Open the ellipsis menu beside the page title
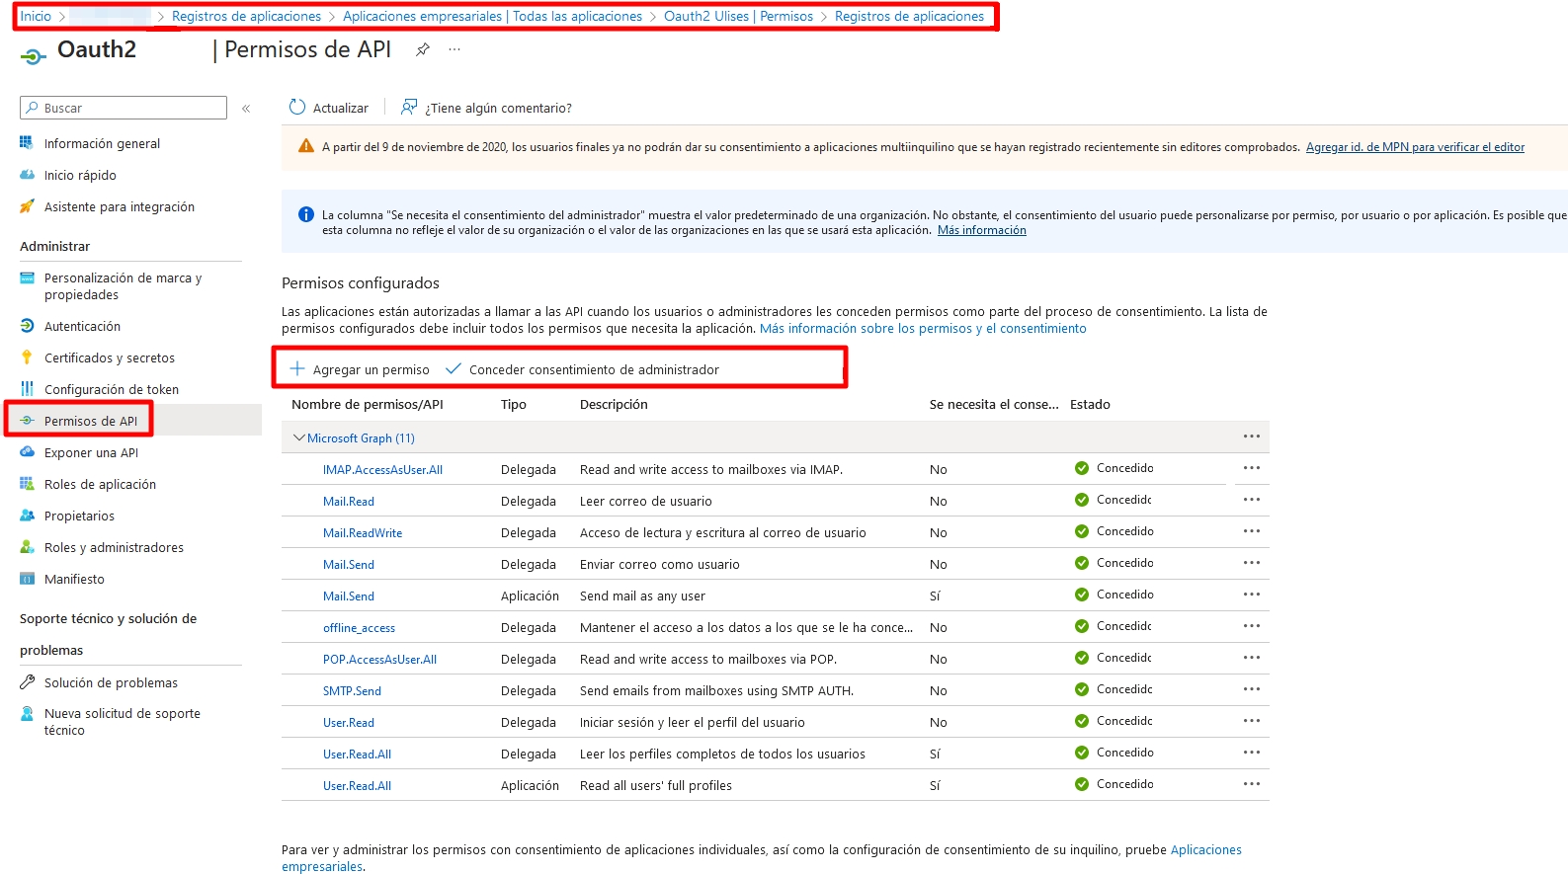Image resolution: width=1568 pixels, height=874 pixels. tap(454, 49)
